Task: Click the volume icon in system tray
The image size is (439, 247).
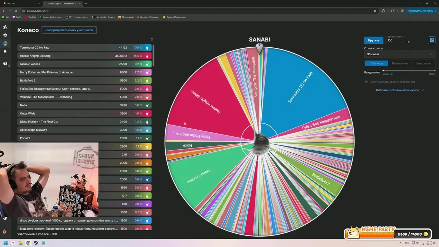Action: click(x=417, y=243)
